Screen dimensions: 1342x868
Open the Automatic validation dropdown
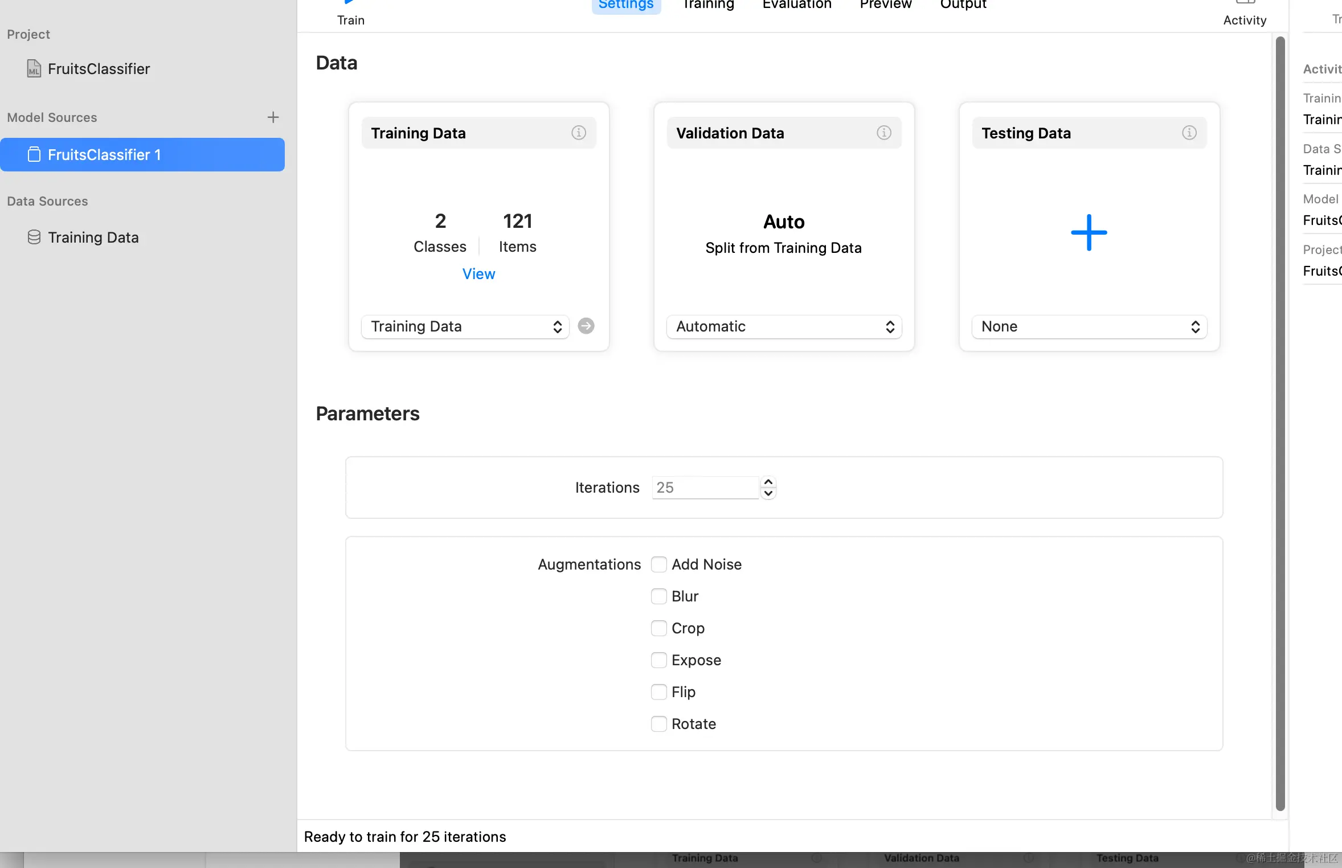pyautogui.click(x=784, y=326)
